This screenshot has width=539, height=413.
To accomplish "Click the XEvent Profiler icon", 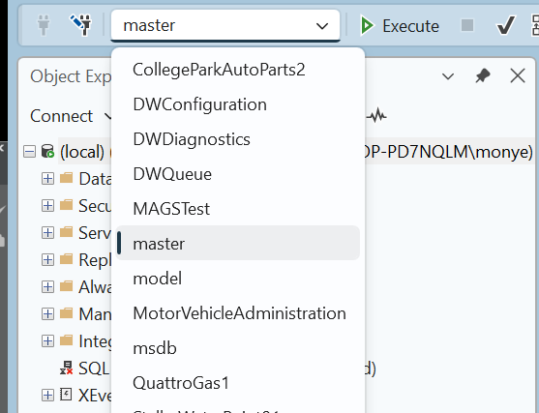I will click(x=66, y=395).
